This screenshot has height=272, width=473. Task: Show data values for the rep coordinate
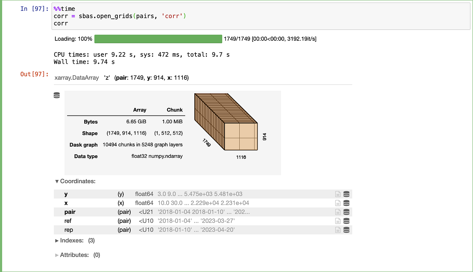coord(346,230)
